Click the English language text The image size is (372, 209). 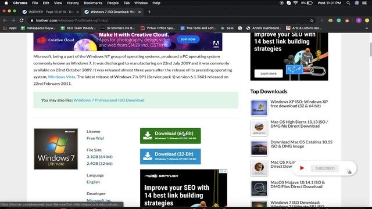93,182
